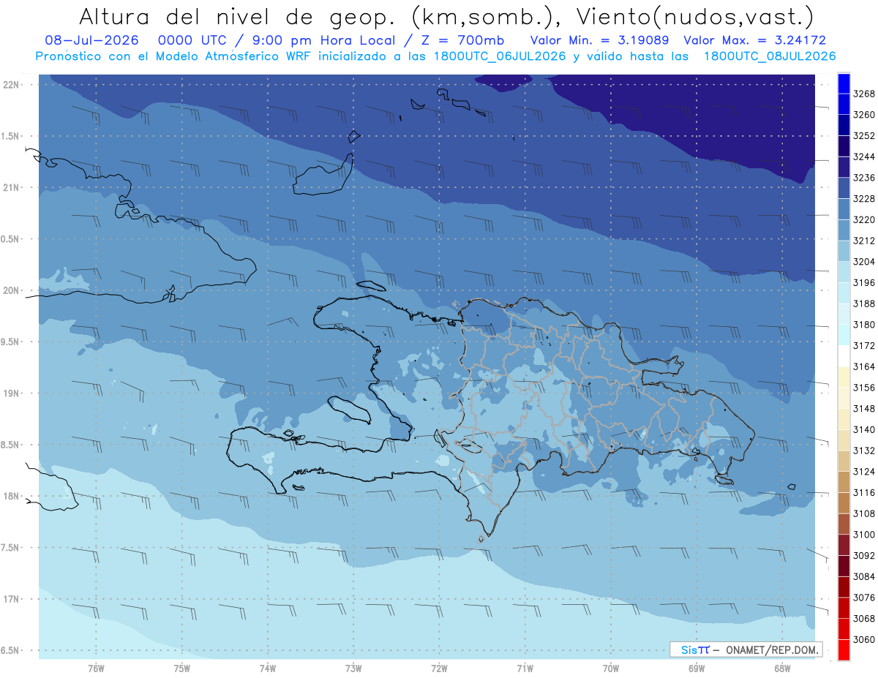Click the legend value '3252'
878x678 pixels.
tap(864, 136)
